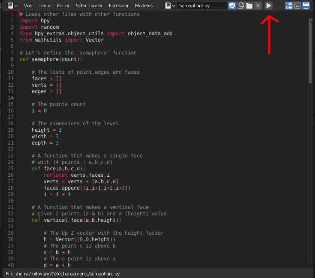Image resolution: width=315 pixels, height=278 pixels.
Task: Toggle fake user shield for semaphore.py
Action: (x=232, y=6)
